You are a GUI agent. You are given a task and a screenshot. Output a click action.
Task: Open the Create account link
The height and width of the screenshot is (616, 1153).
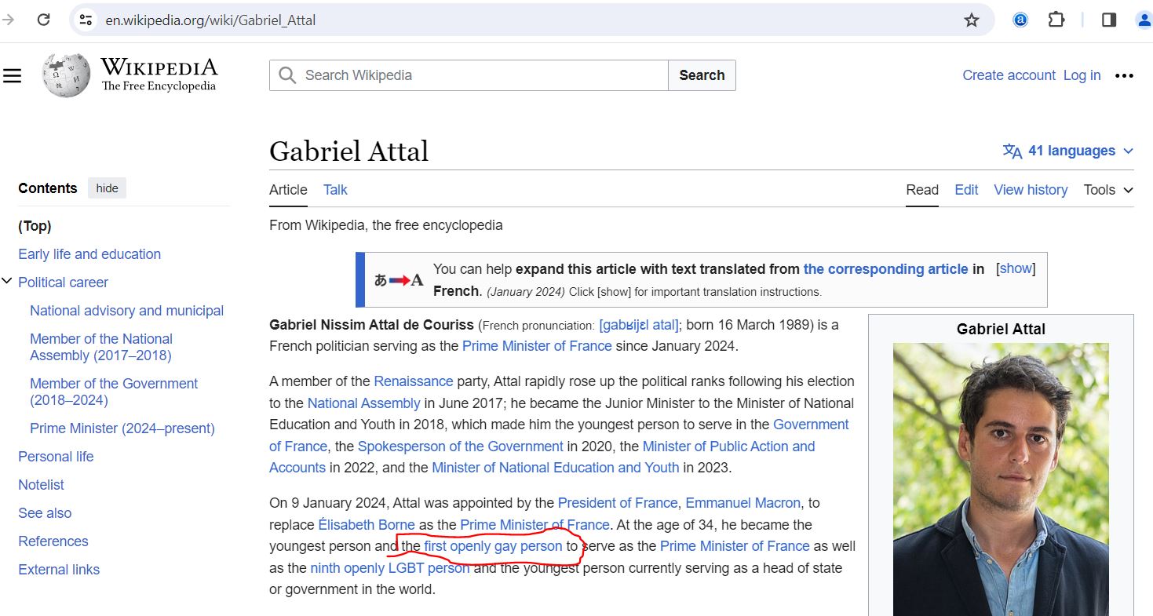(x=1009, y=75)
